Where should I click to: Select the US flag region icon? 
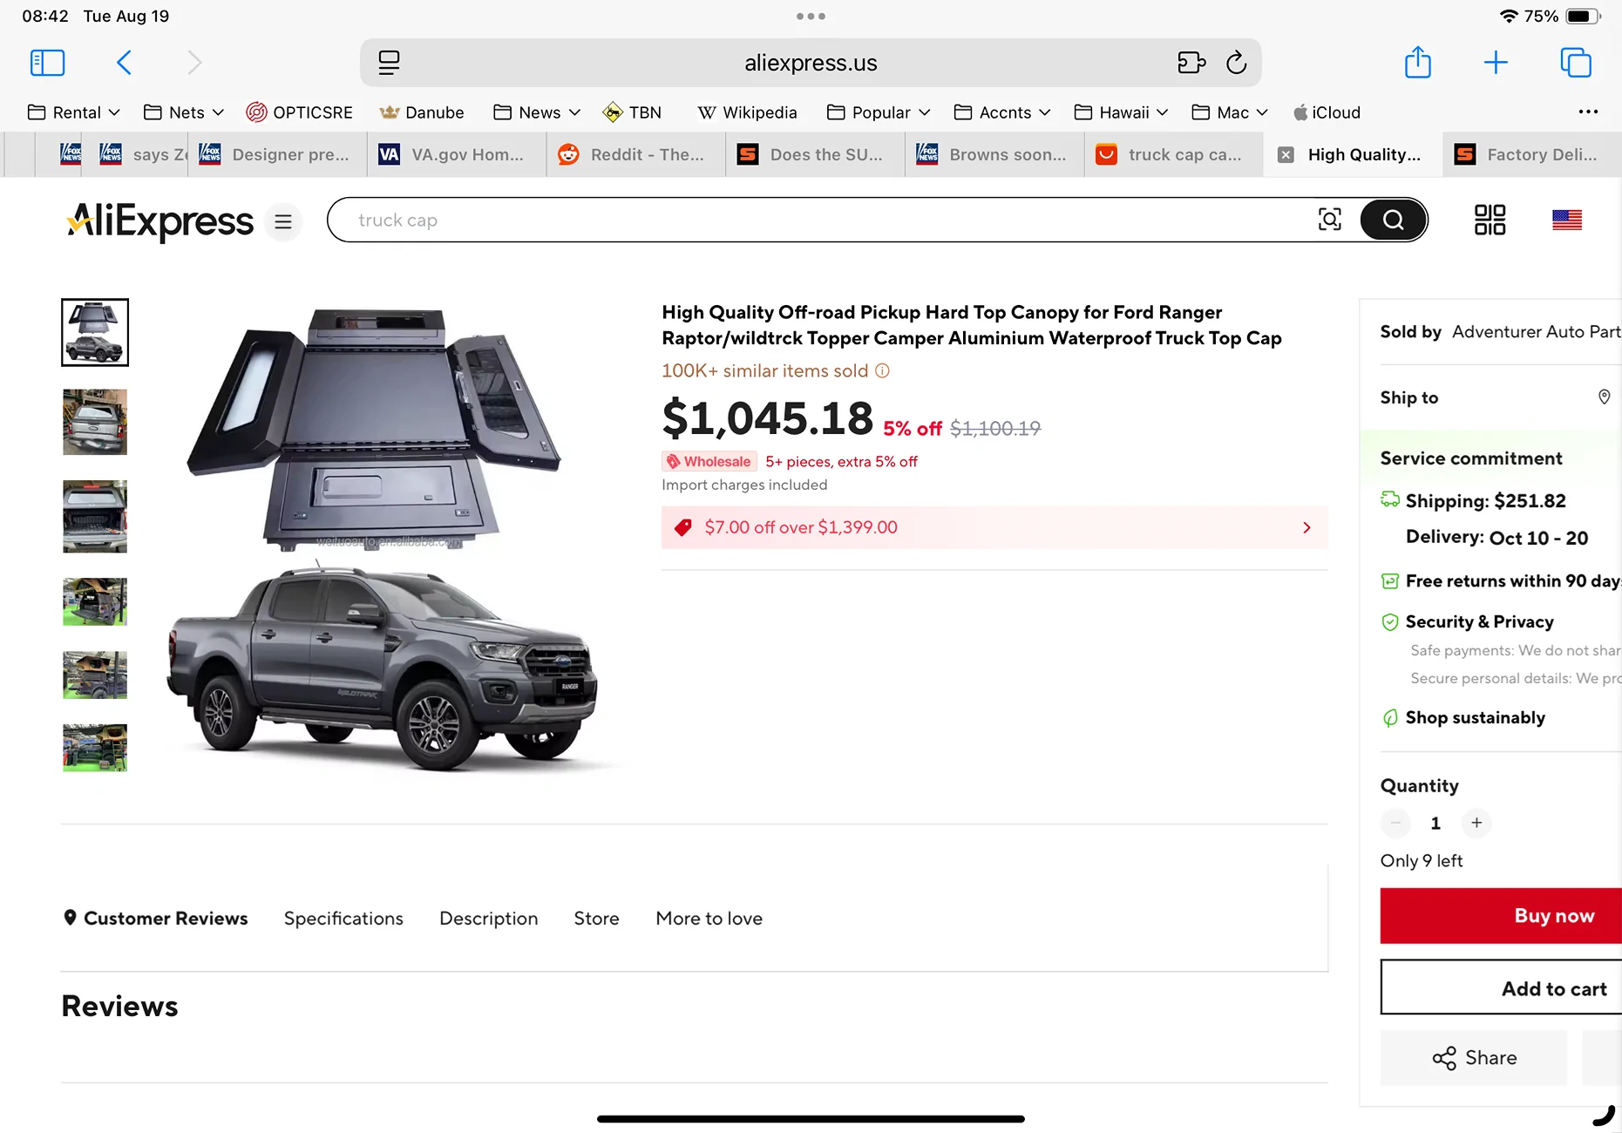(x=1566, y=220)
